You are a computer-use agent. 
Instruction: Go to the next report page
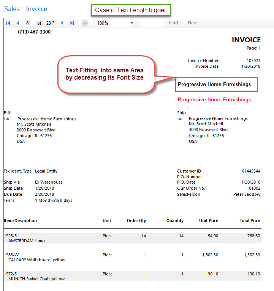(62, 23)
